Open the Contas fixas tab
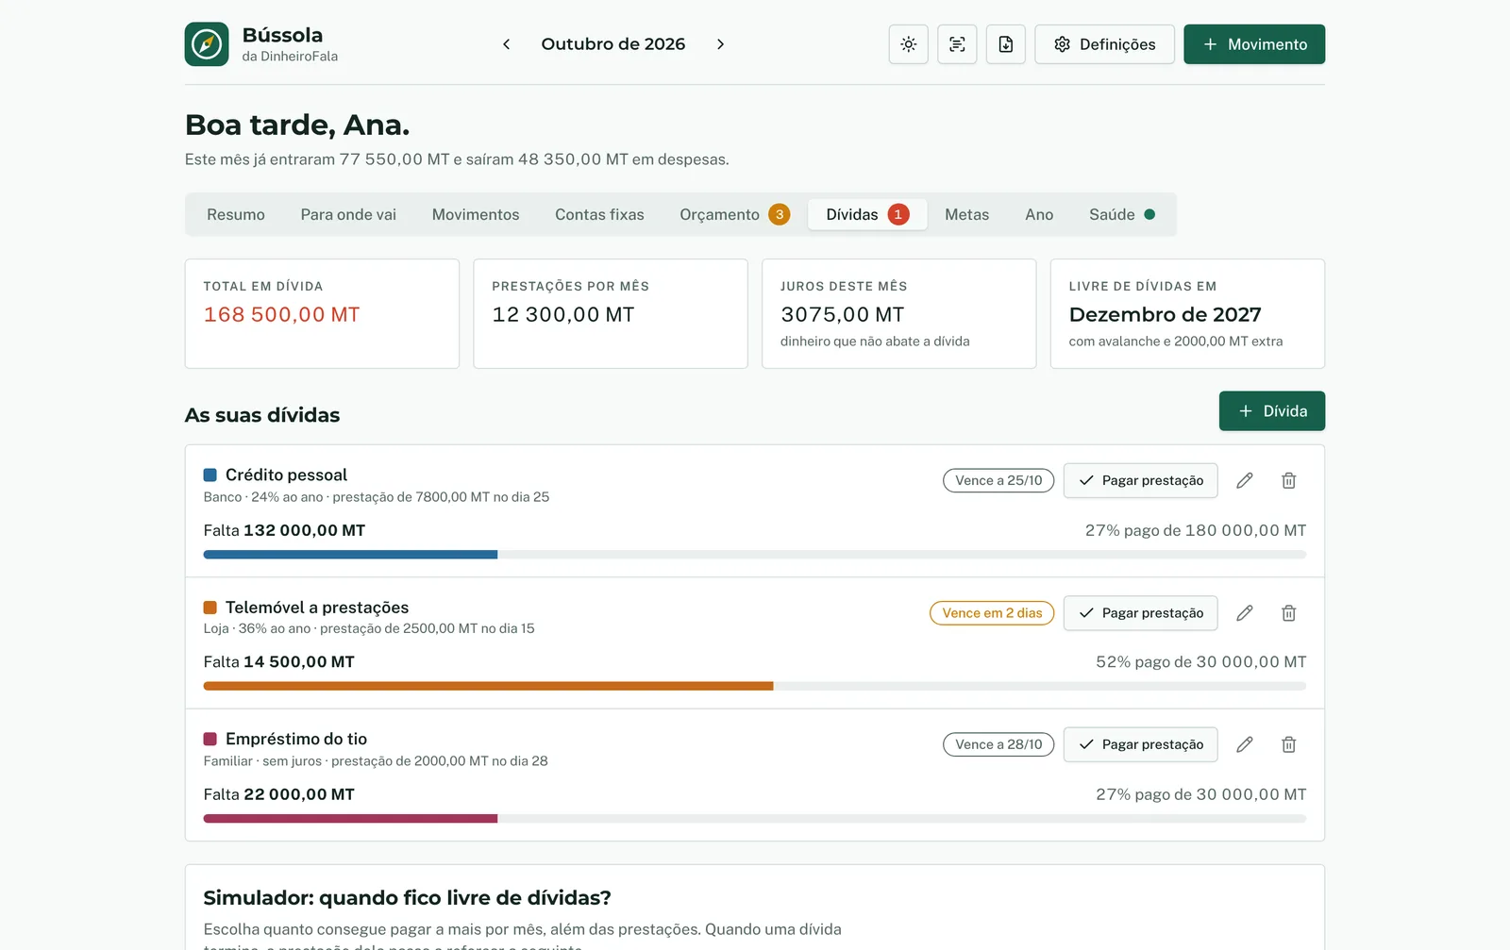This screenshot has width=1510, height=950. click(x=599, y=215)
